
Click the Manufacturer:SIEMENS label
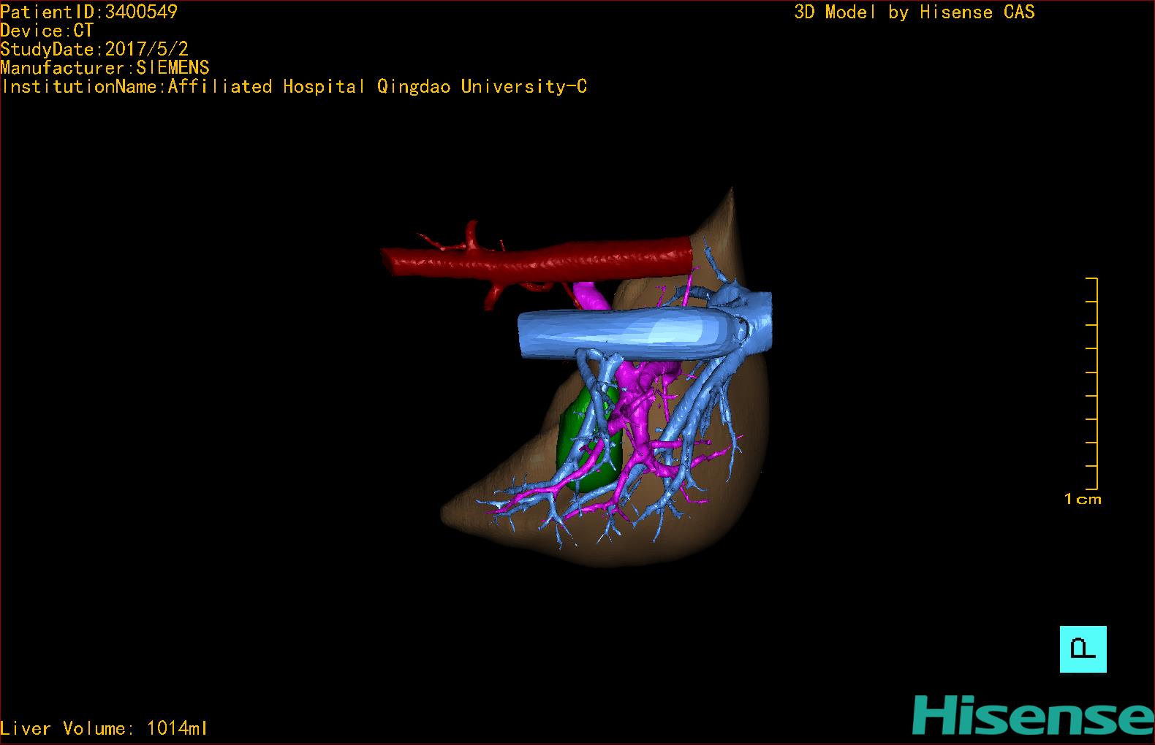(x=105, y=68)
